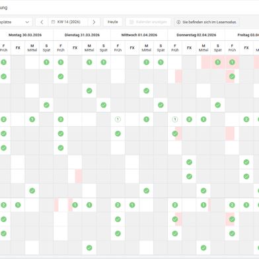Image resolution: width=259 pixels, height=259 pixels.
Task: Select the Montag 30.03.2026 day header
Action: (x=25, y=35)
